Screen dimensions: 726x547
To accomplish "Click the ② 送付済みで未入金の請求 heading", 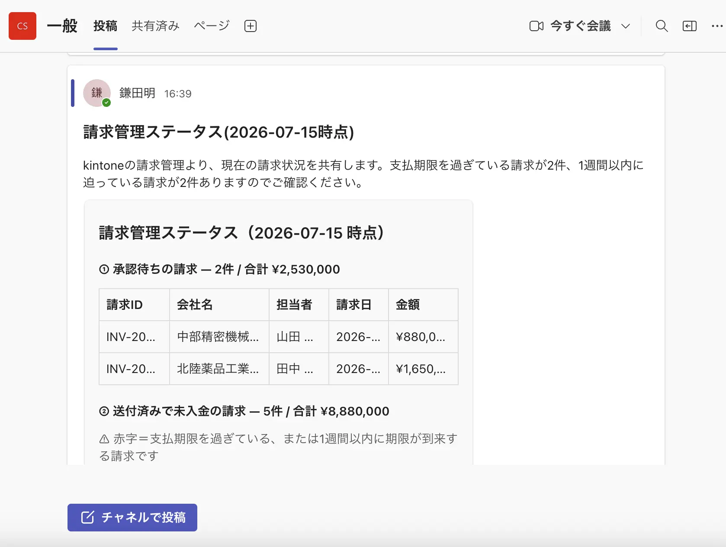I will tap(244, 411).
